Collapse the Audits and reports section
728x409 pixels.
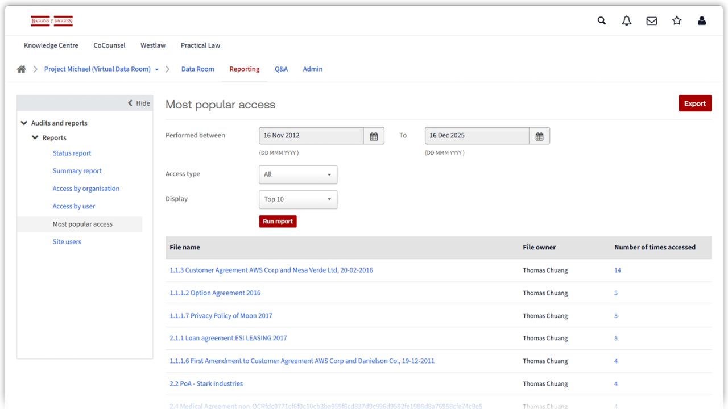click(x=24, y=123)
